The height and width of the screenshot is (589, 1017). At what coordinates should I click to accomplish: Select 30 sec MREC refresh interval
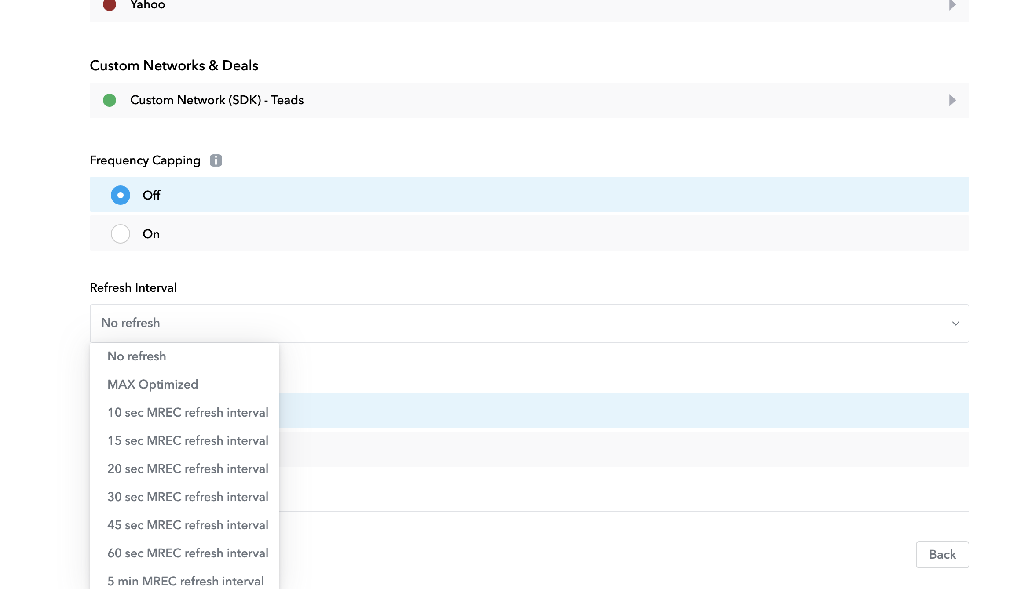(x=188, y=497)
